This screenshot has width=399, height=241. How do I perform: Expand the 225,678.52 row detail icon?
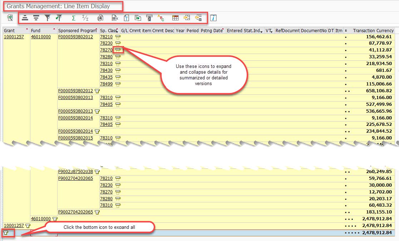click(x=118, y=125)
